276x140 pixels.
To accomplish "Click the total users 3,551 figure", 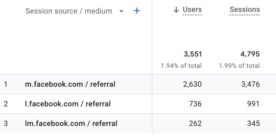I will tap(193, 54).
